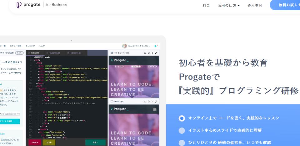
Task: Open the user name dropdown beside the avatar
Action: coord(139,46)
